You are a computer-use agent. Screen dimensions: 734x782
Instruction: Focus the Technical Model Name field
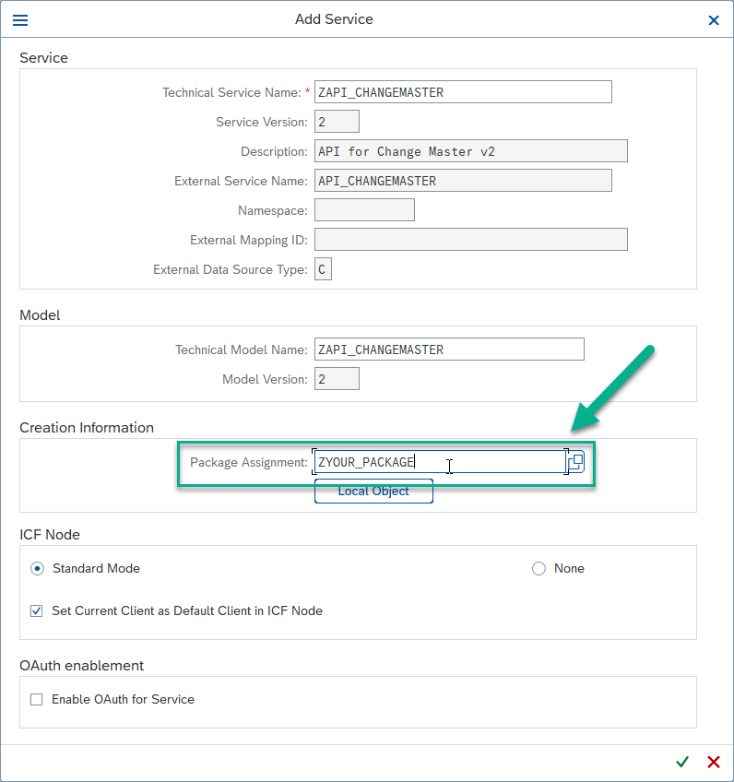click(x=449, y=350)
